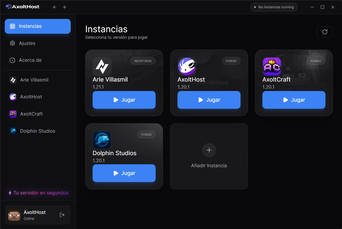
Task: Click the refresh icon to reload instances
Action: (325, 32)
